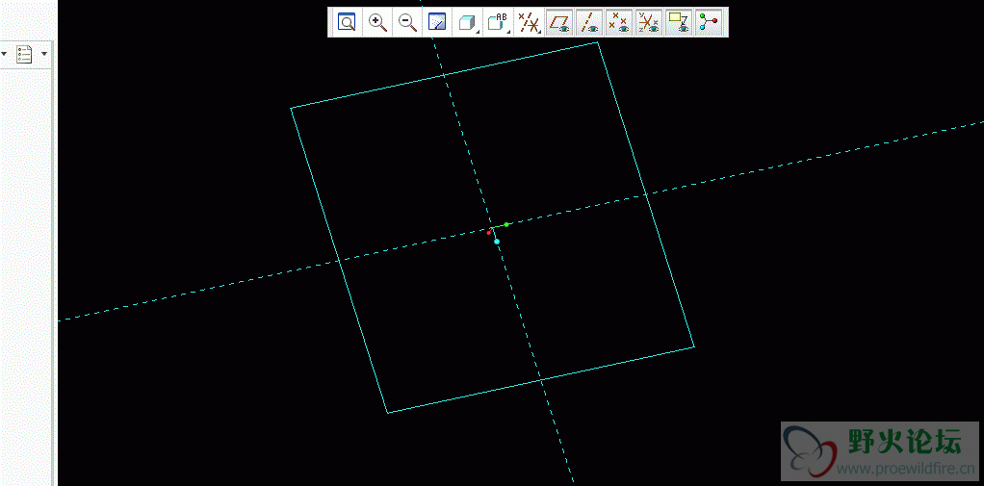Pick the cyan spin center dot

coord(497,242)
